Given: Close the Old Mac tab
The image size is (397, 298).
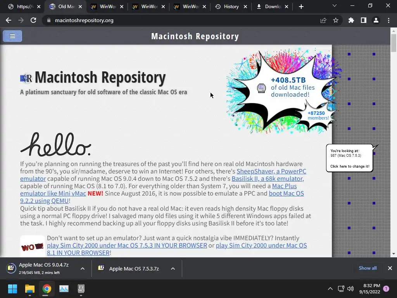Looking at the screenshot, I should [80, 7].
